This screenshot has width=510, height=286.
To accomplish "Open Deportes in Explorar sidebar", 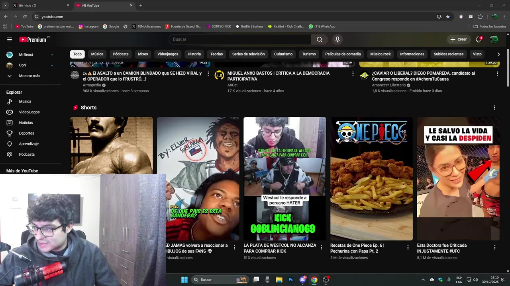I will click(26, 133).
